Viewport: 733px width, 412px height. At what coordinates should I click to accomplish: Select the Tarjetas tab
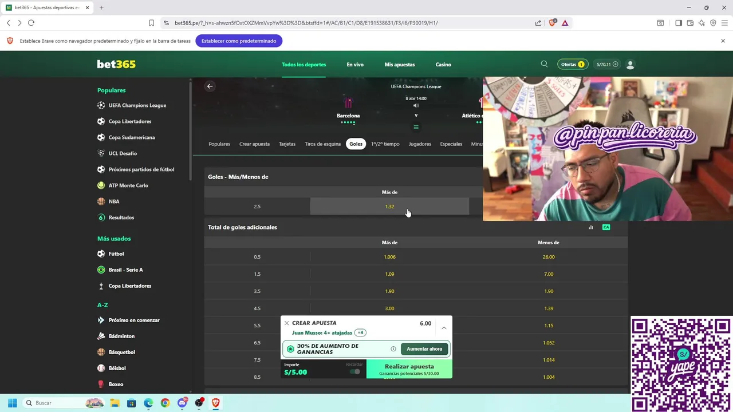(287, 144)
